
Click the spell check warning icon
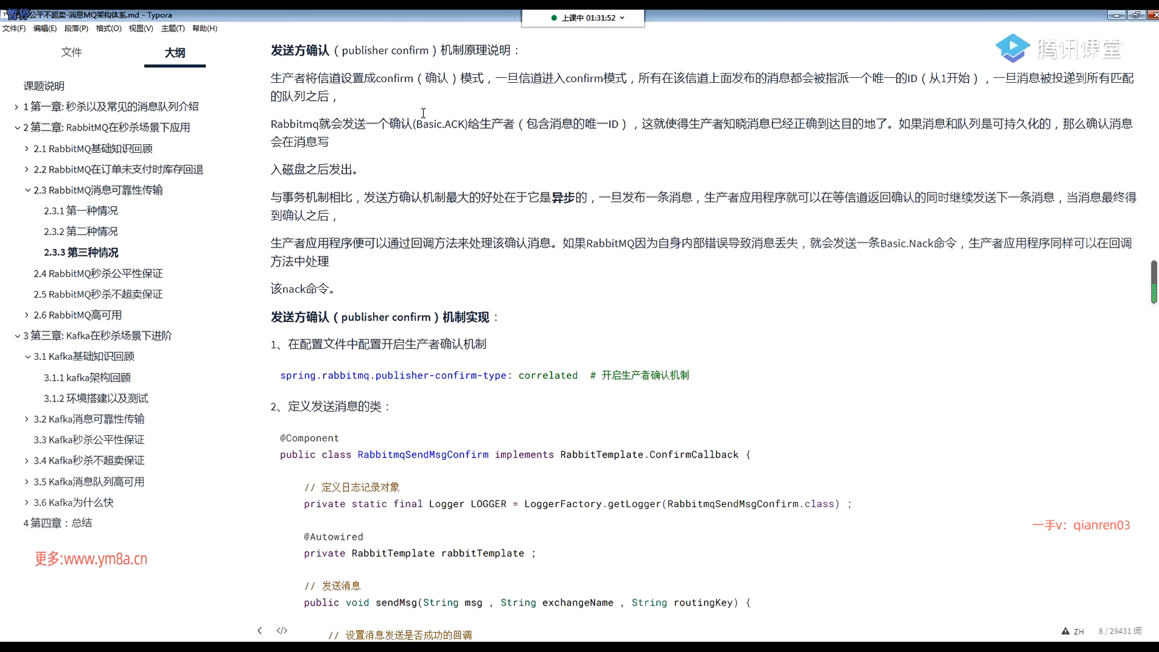(x=1065, y=631)
